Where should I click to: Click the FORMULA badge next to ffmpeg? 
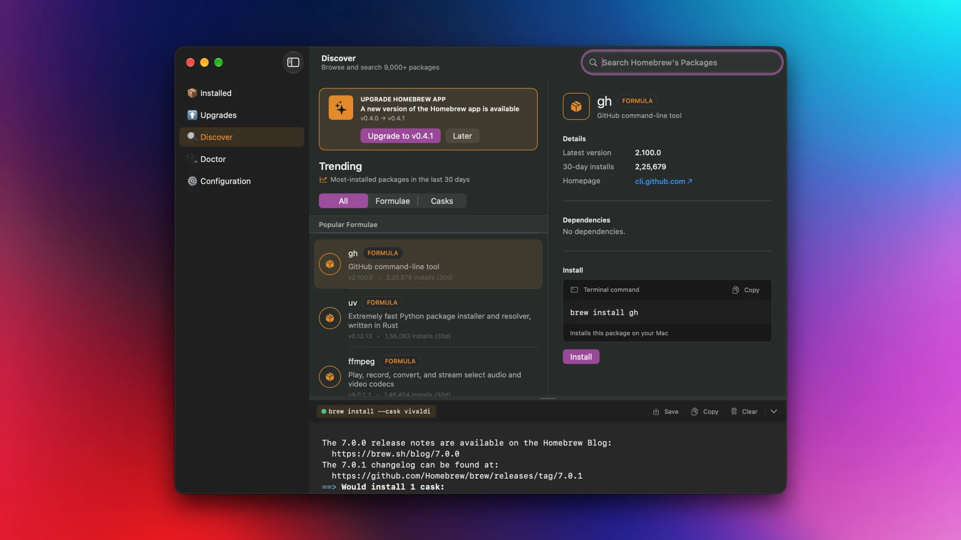point(400,361)
